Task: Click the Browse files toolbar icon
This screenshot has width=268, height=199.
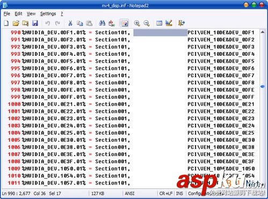Action: coord(25,23)
